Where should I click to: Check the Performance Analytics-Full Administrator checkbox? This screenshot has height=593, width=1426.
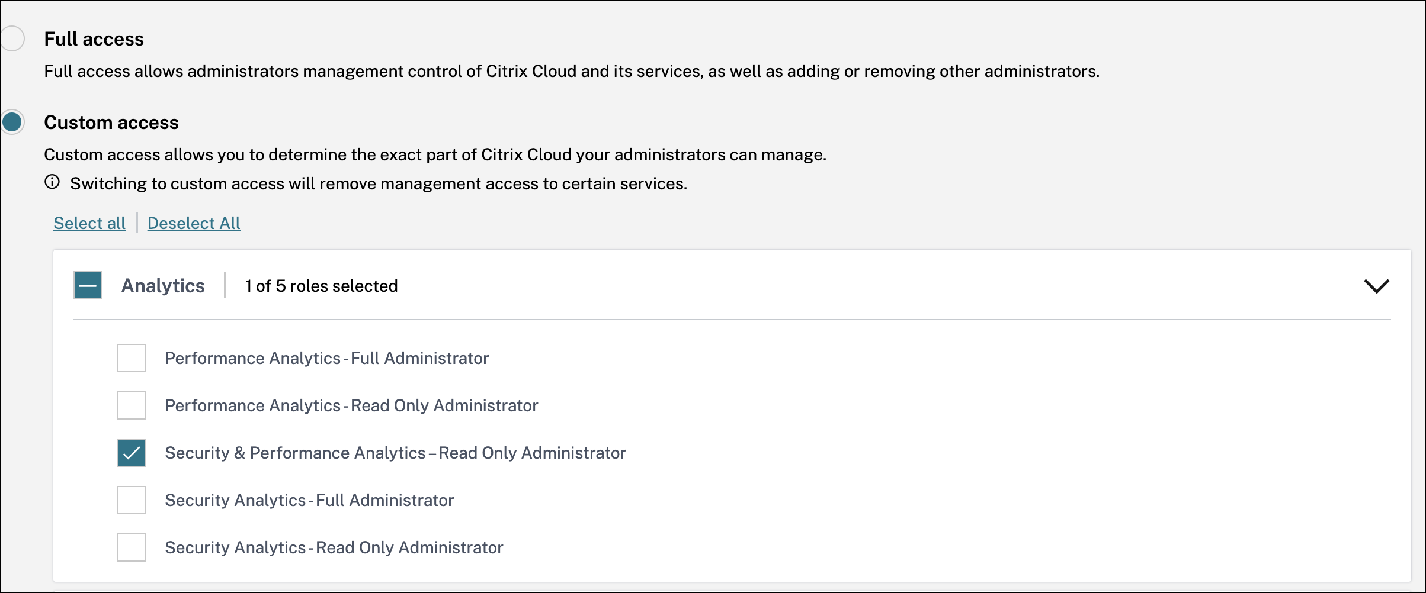tap(132, 358)
